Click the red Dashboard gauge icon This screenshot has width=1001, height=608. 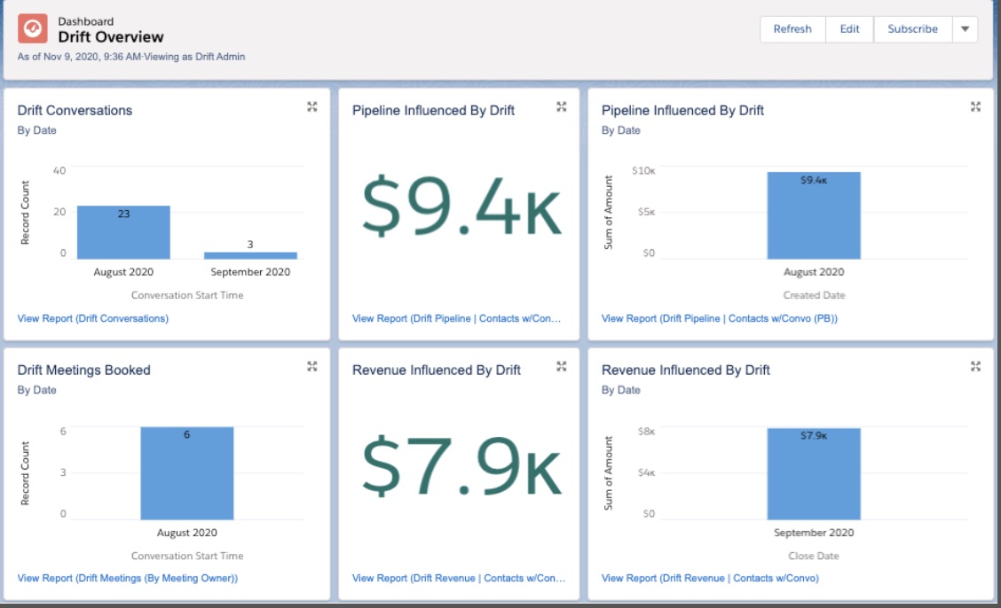[33, 28]
